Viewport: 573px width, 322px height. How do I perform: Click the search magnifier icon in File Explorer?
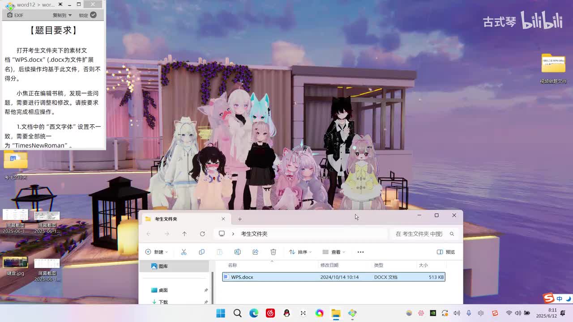(x=452, y=233)
